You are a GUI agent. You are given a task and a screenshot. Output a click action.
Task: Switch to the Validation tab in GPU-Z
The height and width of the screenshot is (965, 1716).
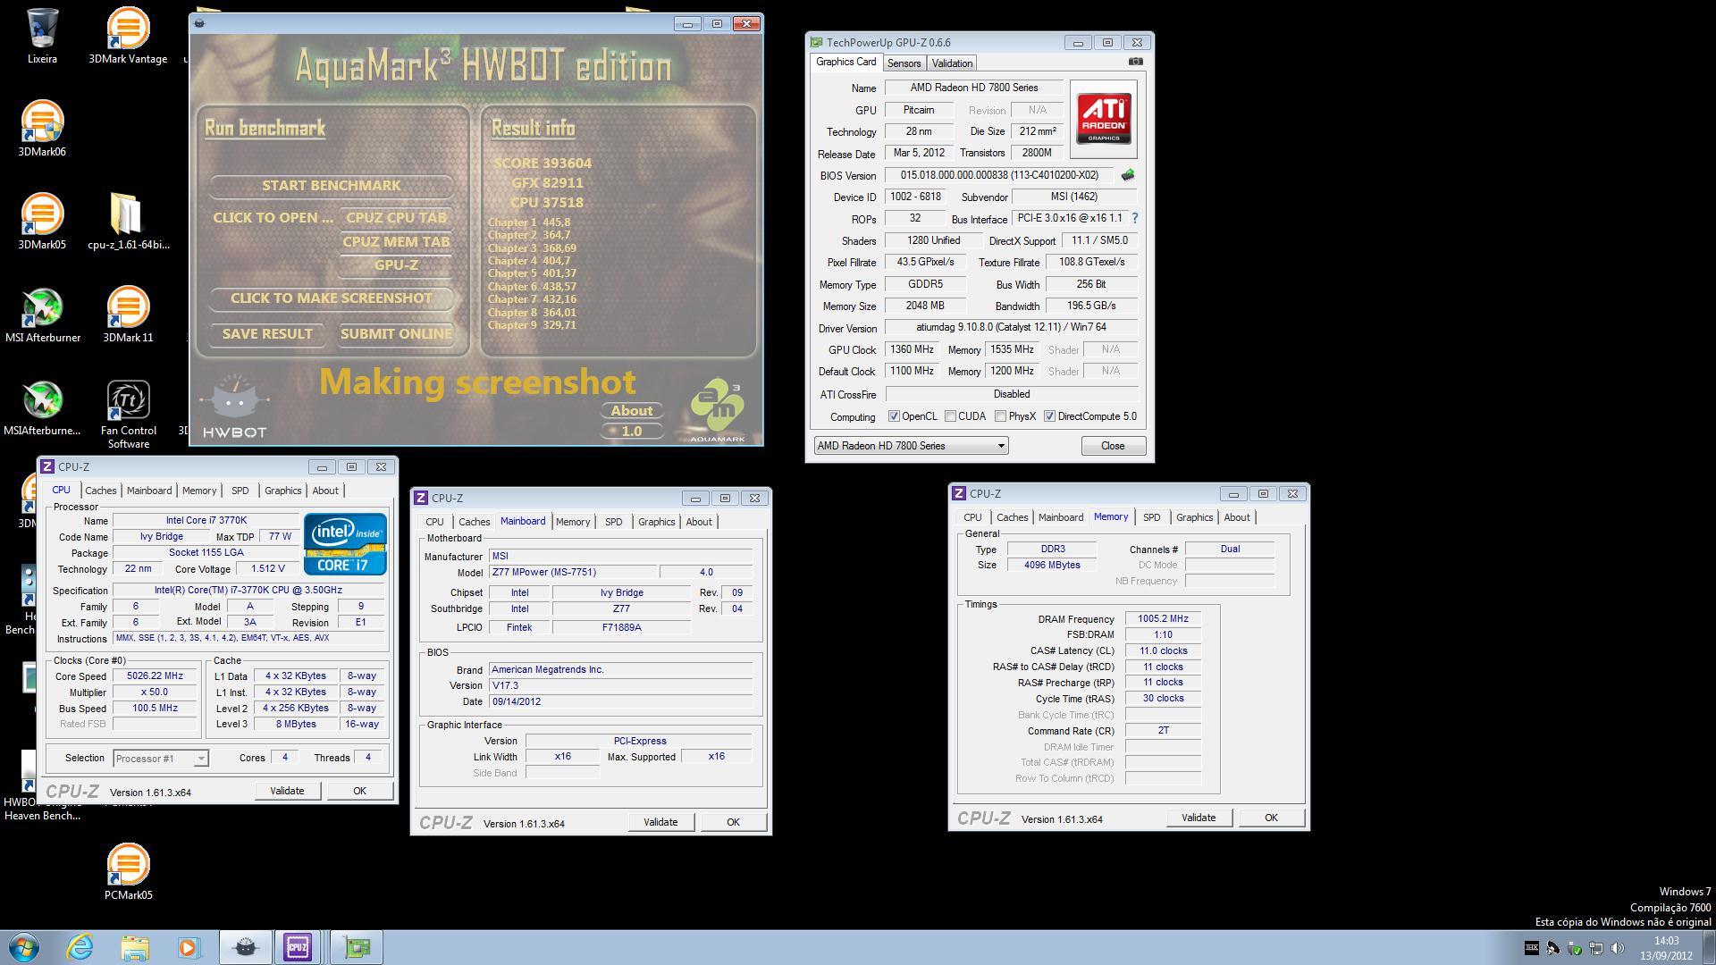(x=952, y=63)
